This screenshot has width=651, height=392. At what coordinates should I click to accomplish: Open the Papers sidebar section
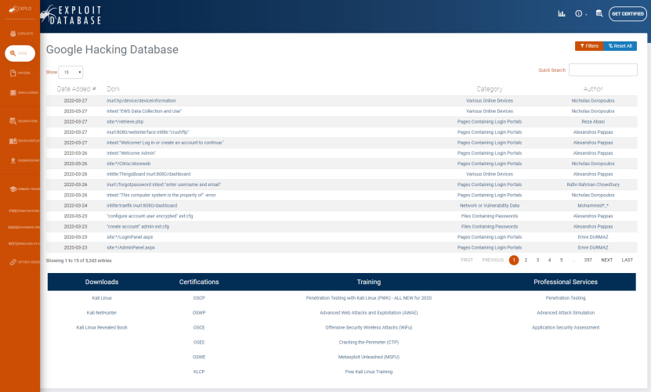tap(20, 73)
